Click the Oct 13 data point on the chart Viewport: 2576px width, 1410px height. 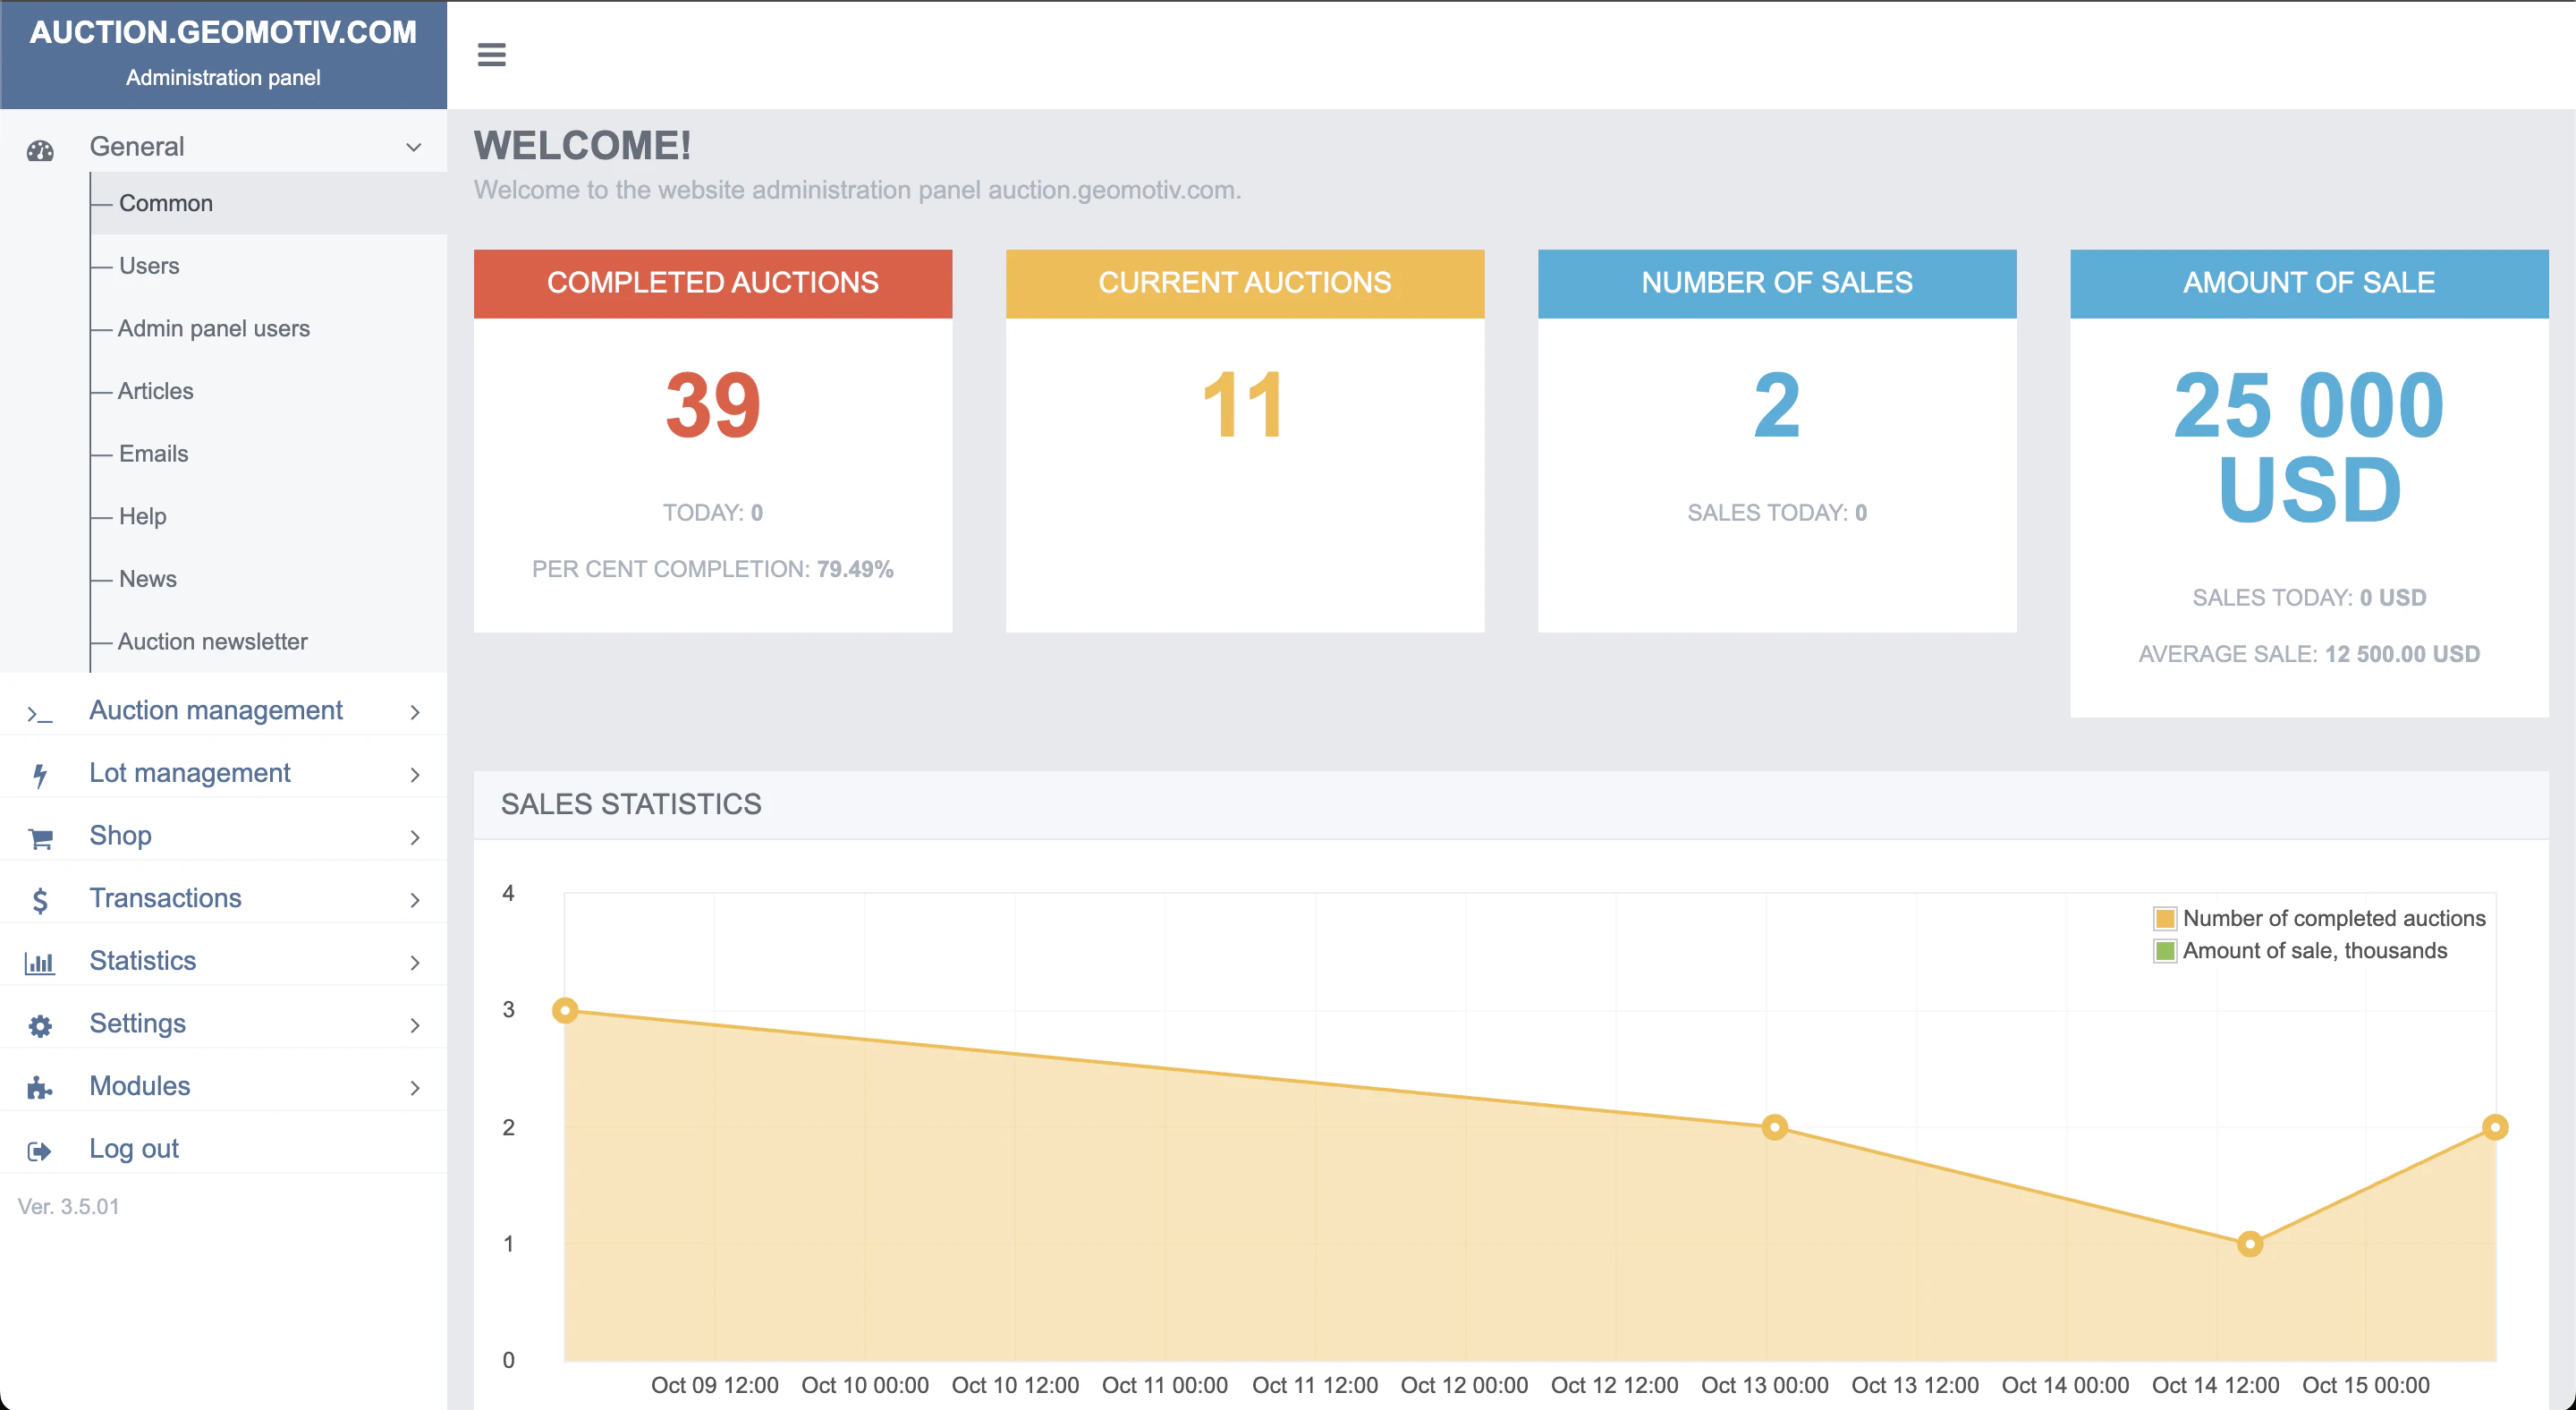(1774, 1127)
